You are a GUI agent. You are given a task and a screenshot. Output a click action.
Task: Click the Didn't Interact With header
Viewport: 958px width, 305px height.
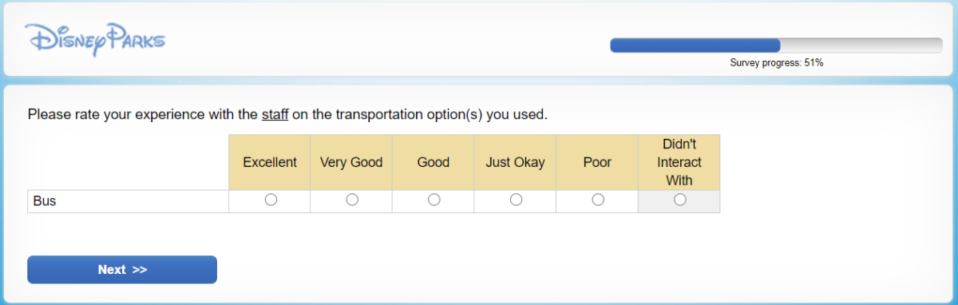(x=679, y=162)
